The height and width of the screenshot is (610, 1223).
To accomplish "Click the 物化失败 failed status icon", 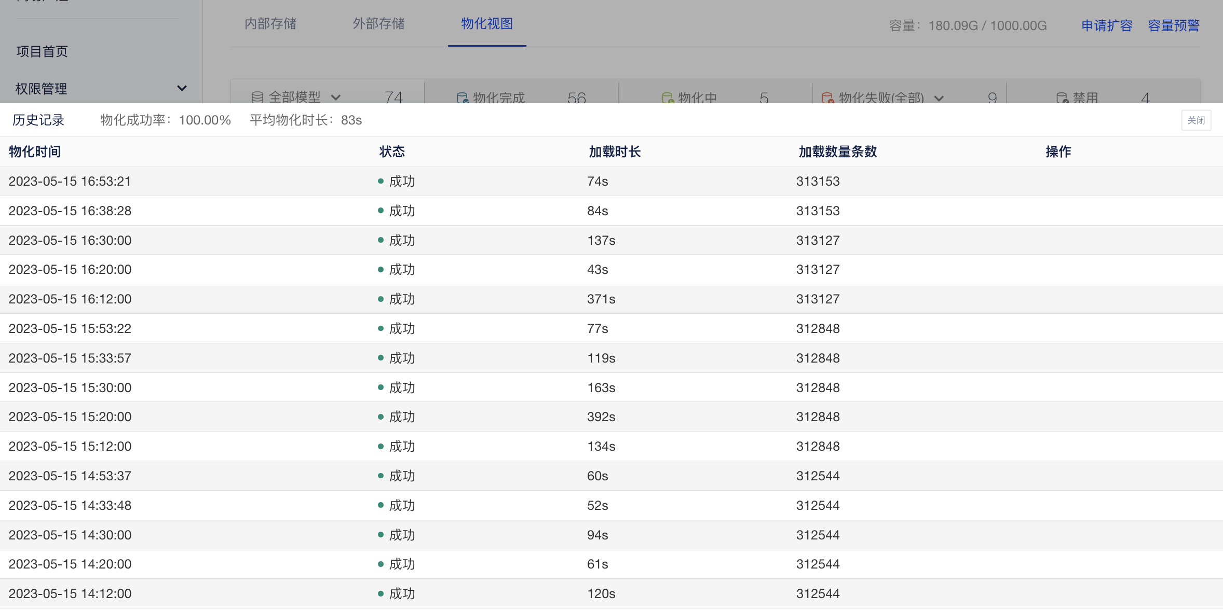I will tap(827, 98).
